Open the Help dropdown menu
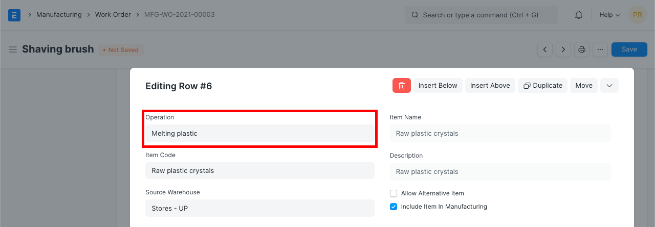This screenshot has height=227, width=655. [609, 15]
